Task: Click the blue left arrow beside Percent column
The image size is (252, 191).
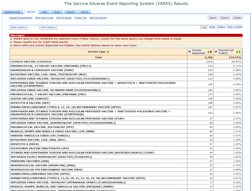Action: pos(216,51)
